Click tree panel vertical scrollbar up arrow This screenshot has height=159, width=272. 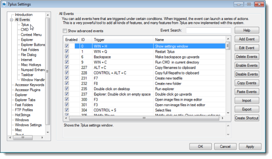48,15
